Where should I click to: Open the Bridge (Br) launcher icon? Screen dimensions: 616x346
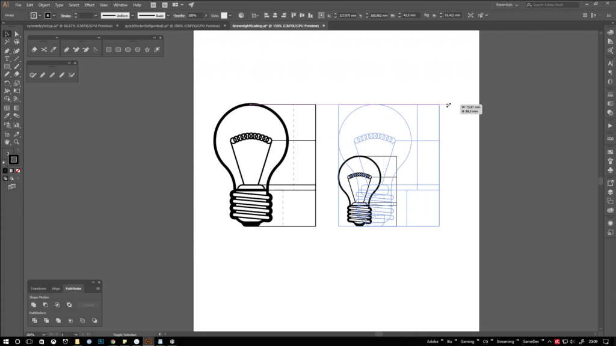click(x=154, y=5)
